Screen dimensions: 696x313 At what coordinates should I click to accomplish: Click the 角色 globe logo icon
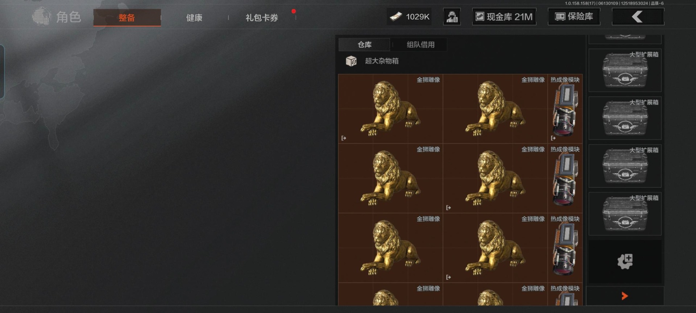pyautogui.click(x=42, y=16)
